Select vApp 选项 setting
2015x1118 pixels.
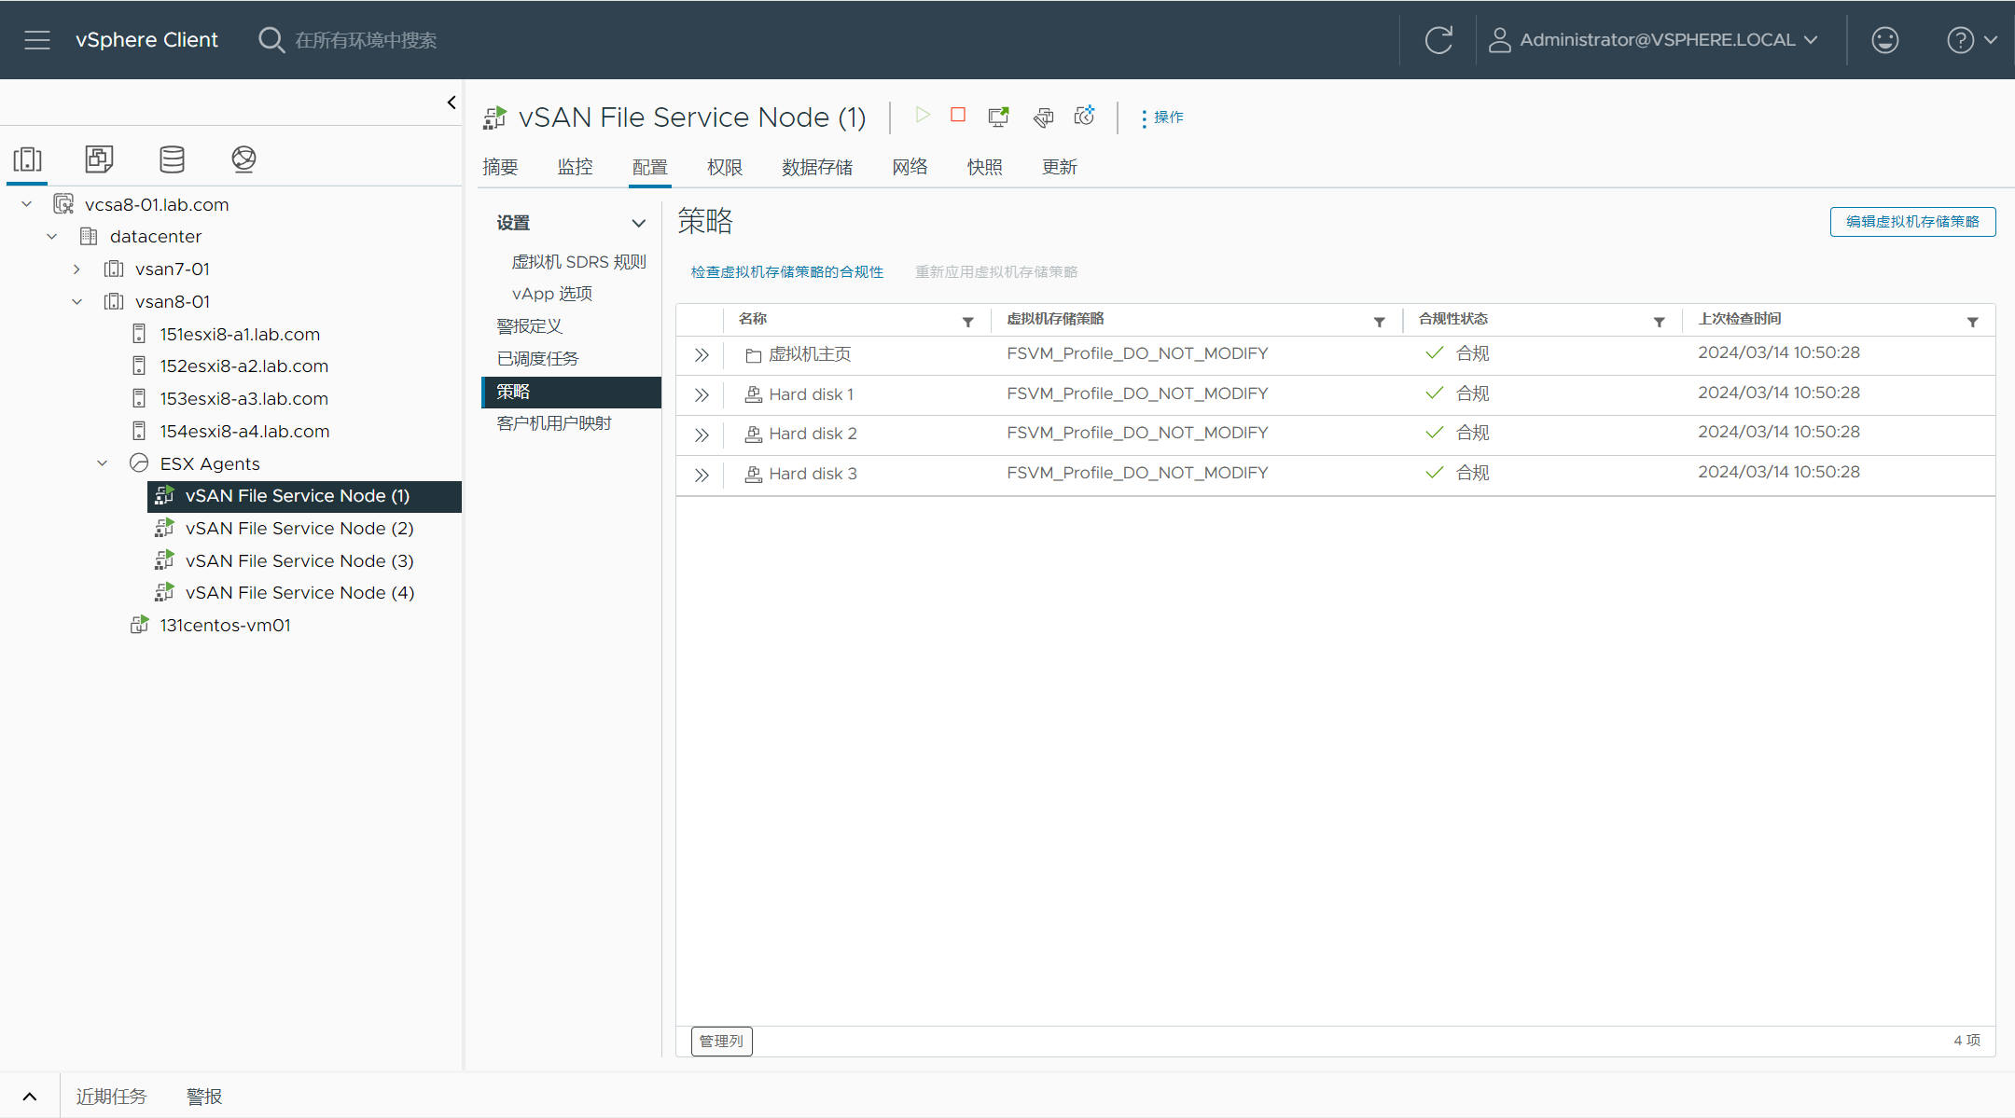pos(552,294)
